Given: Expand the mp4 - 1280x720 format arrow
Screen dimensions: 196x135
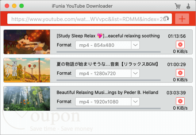Looking at the screenshot, I should tap(135, 73).
